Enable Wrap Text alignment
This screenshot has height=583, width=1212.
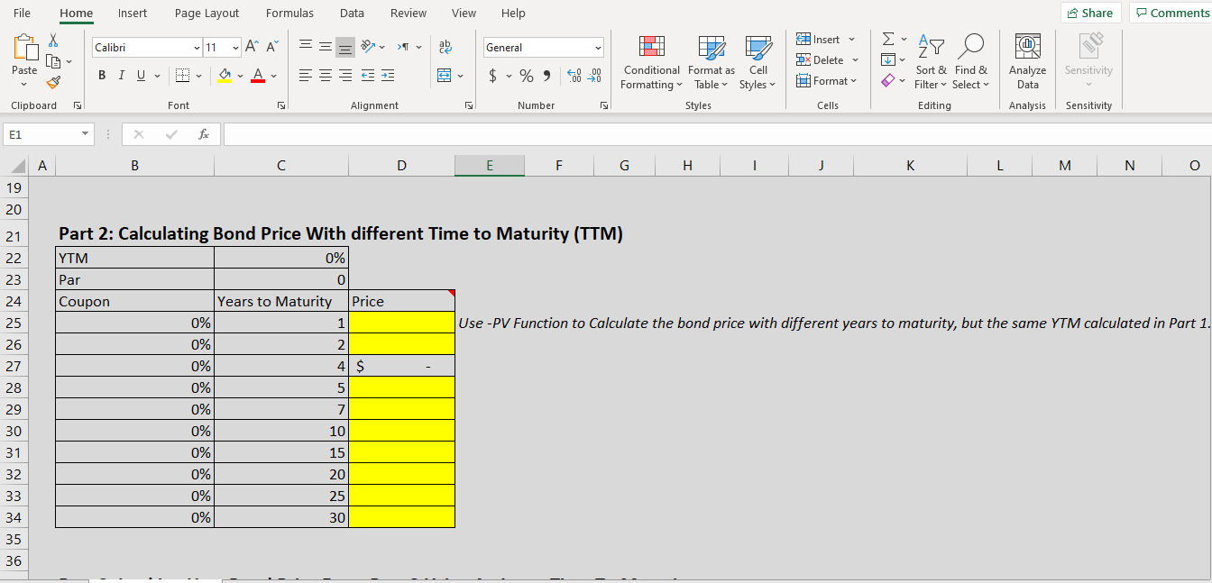pyautogui.click(x=446, y=47)
